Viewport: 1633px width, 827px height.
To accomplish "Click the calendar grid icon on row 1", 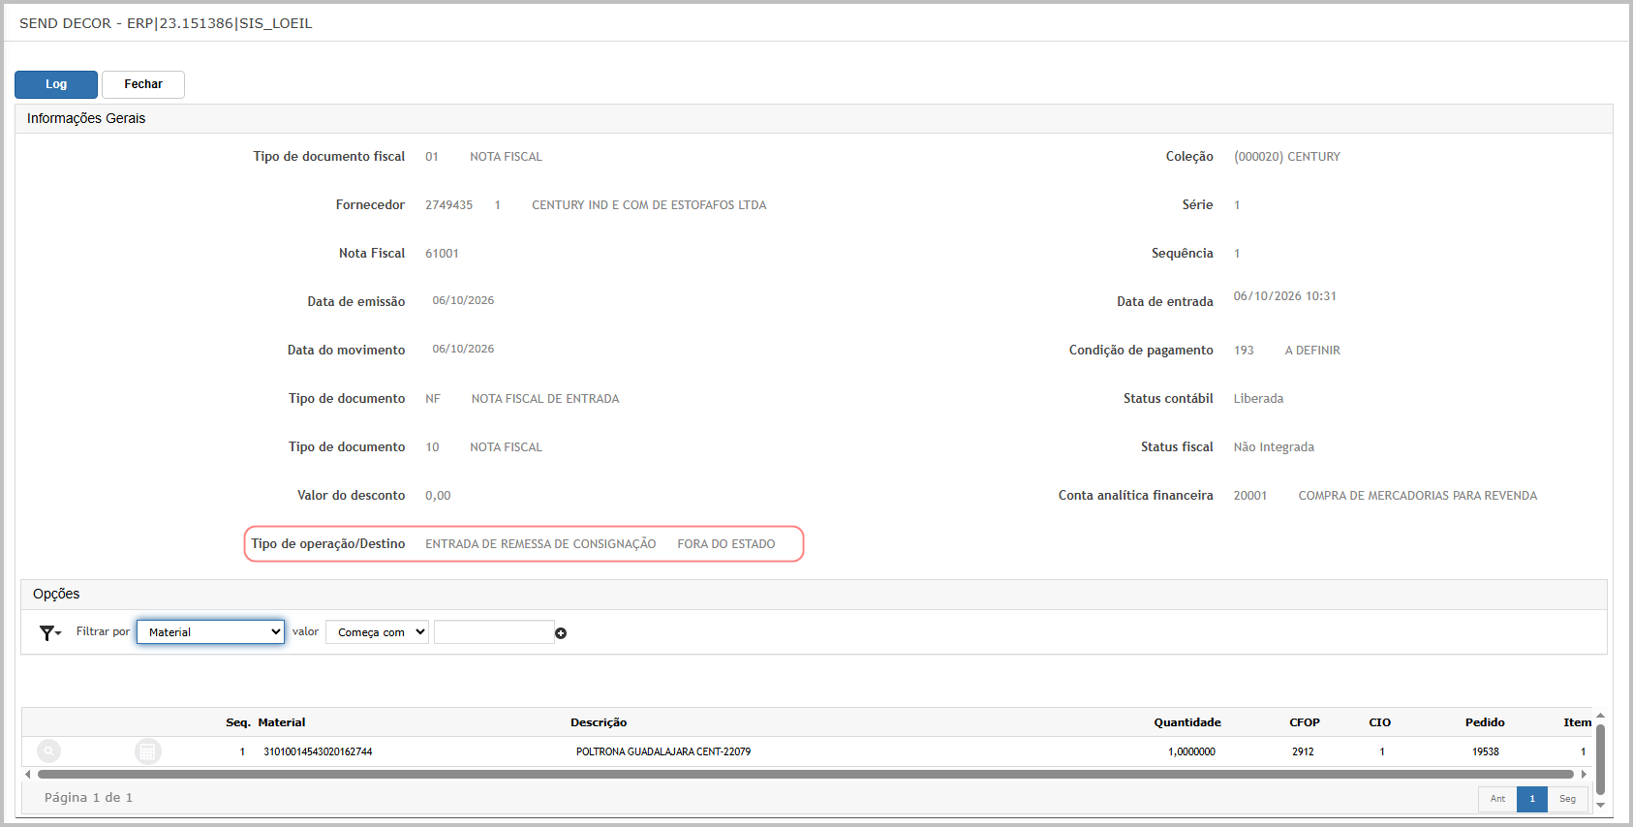I will (x=147, y=751).
